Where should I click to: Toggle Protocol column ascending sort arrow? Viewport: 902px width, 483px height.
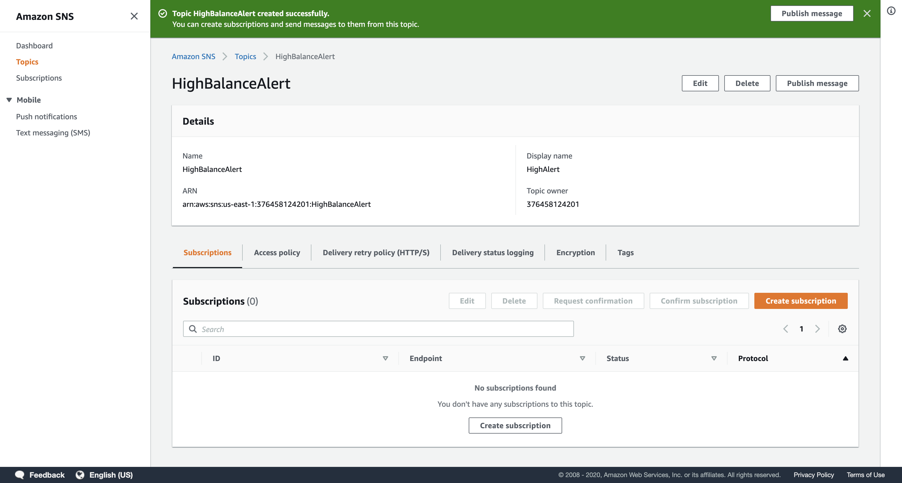click(845, 358)
